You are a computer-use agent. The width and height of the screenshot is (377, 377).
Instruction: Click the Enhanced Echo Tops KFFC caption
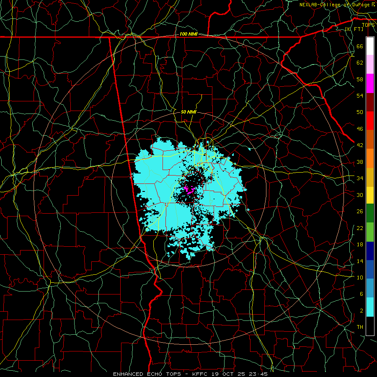[190, 374]
